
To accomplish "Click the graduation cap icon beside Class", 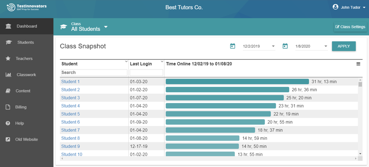I will click(x=64, y=27).
